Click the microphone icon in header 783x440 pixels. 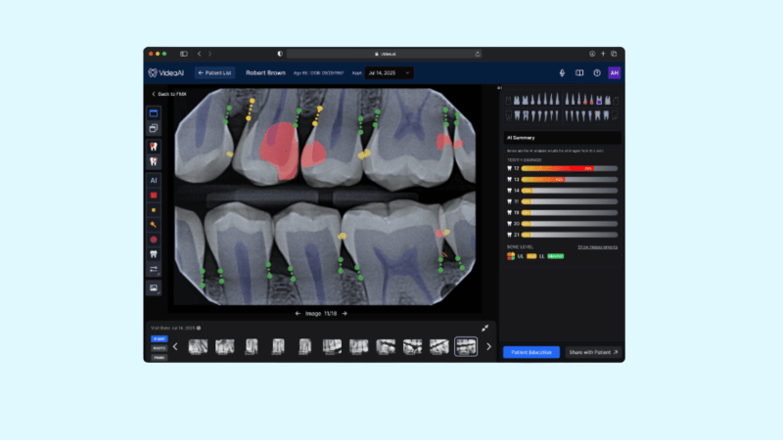click(562, 72)
